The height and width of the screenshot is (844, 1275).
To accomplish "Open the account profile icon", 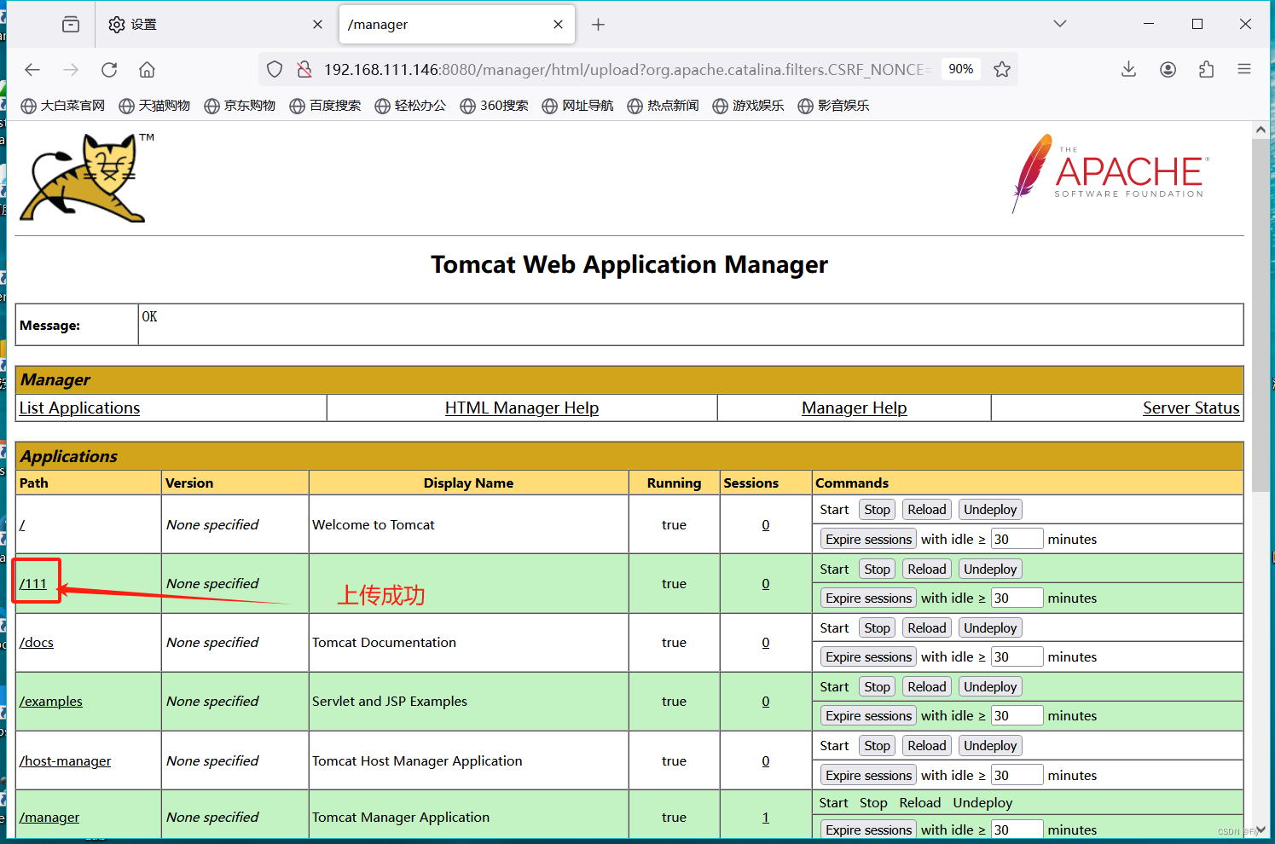I will click(1168, 70).
